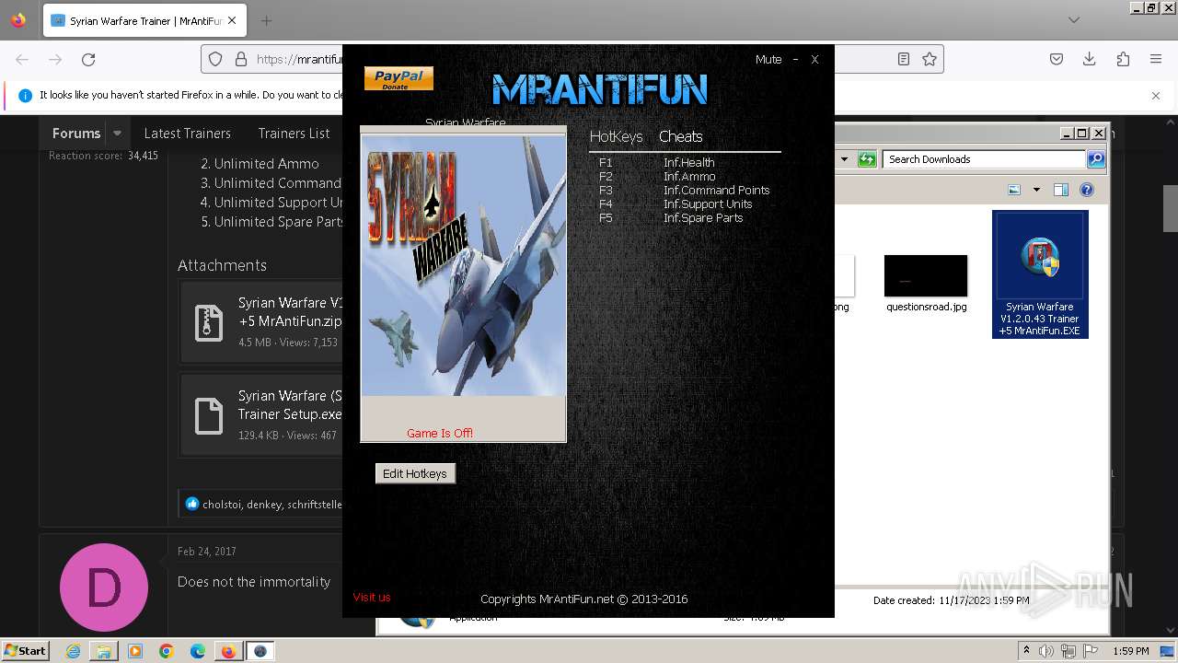
Task: Download the Trainer Setup.exe attachment
Action: click(x=290, y=405)
